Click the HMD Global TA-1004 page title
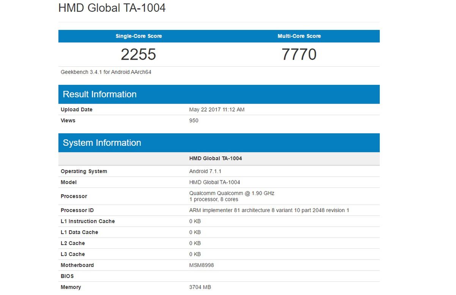Screen dimensions: 456x295 coord(112,8)
